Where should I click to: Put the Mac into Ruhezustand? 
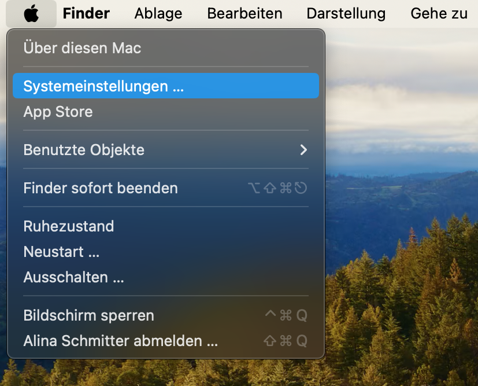[69, 226]
